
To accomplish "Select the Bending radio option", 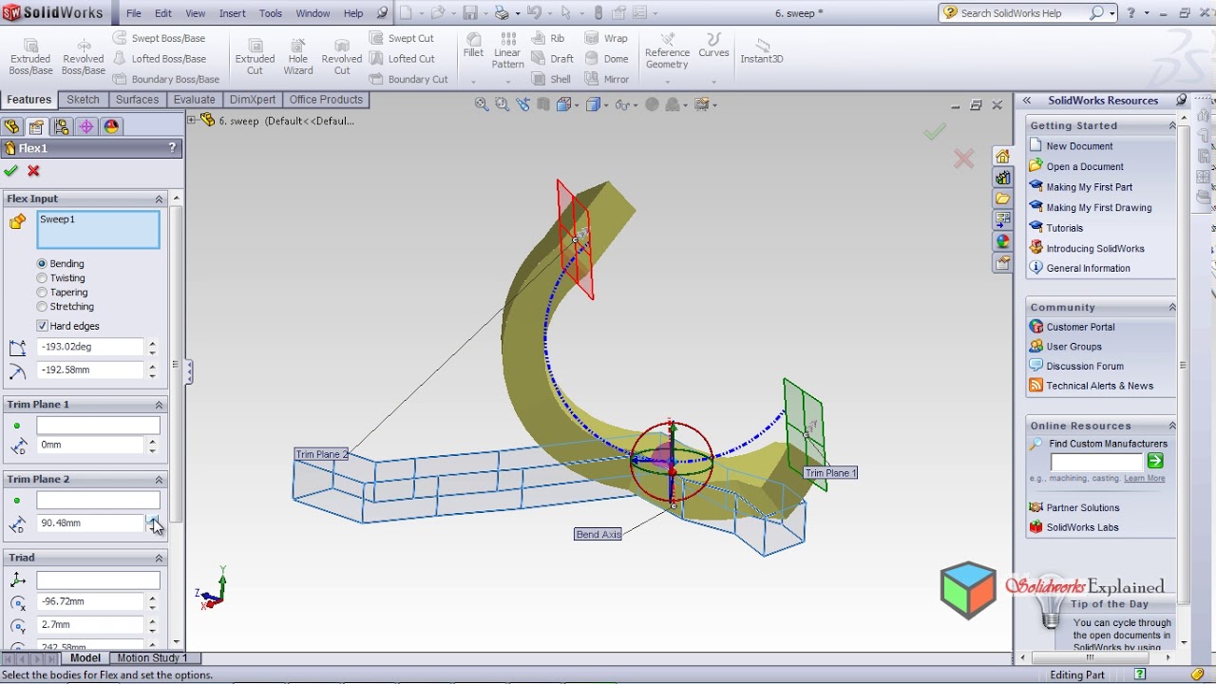I will (42, 264).
